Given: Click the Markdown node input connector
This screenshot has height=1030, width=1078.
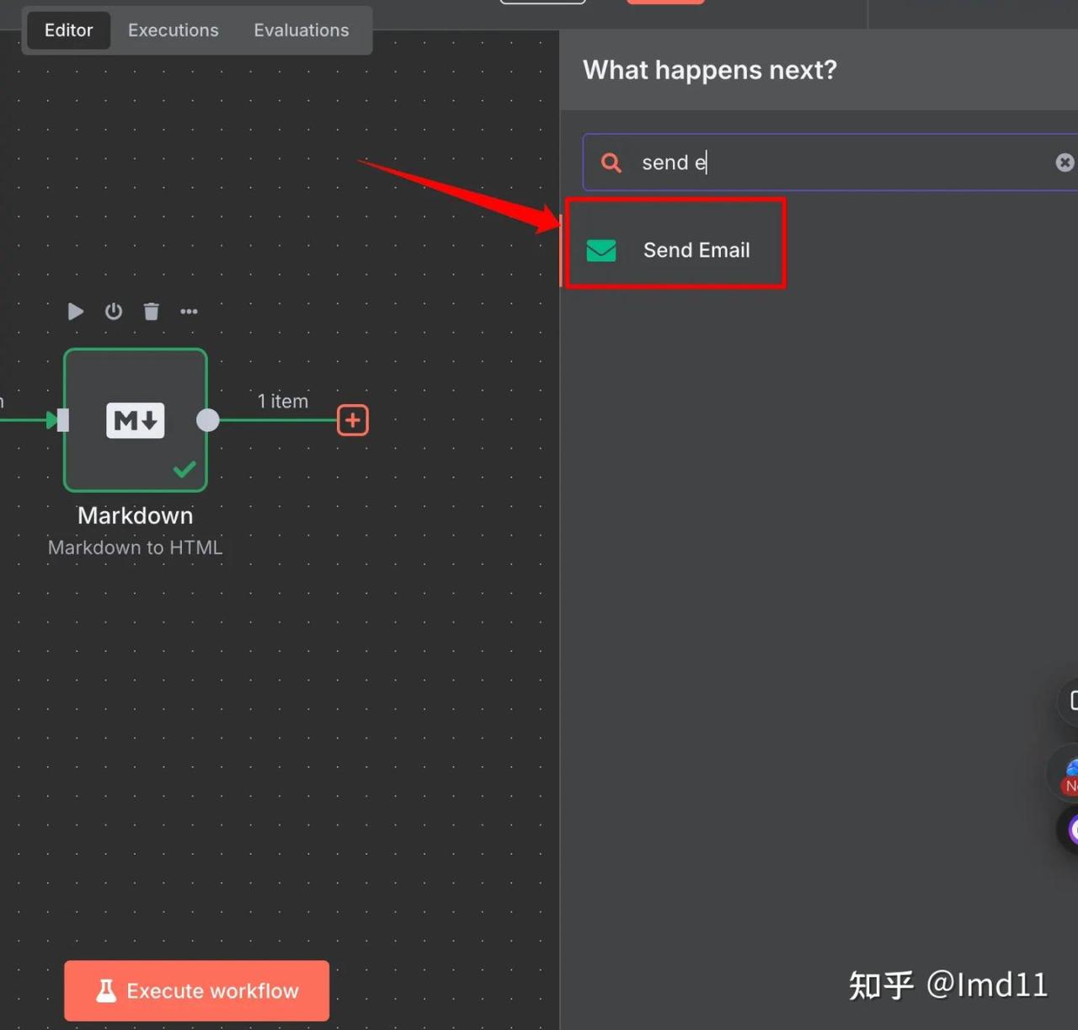Looking at the screenshot, I should (x=61, y=420).
